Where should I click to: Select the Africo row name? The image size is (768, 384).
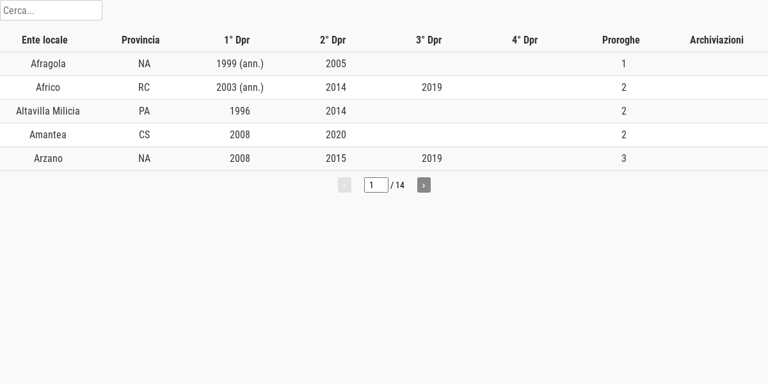pyautogui.click(x=48, y=88)
